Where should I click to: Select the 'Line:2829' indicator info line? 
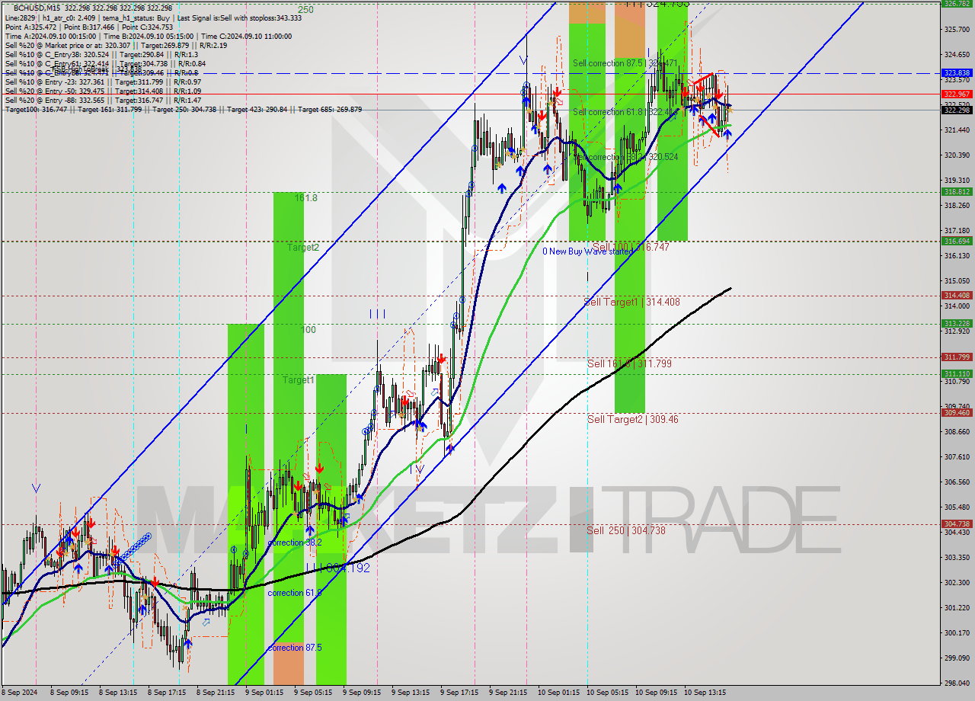153,18
